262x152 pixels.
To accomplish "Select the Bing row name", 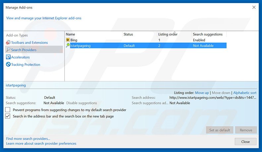I will tap(74, 40).
